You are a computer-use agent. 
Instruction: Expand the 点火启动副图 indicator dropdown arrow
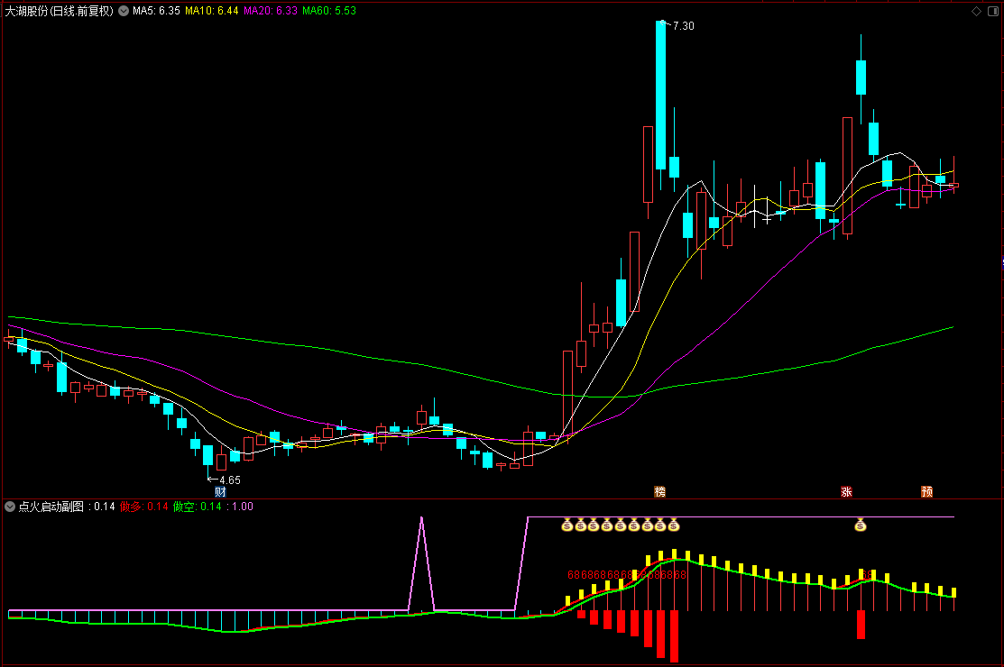pyautogui.click(x=10, y=507)
